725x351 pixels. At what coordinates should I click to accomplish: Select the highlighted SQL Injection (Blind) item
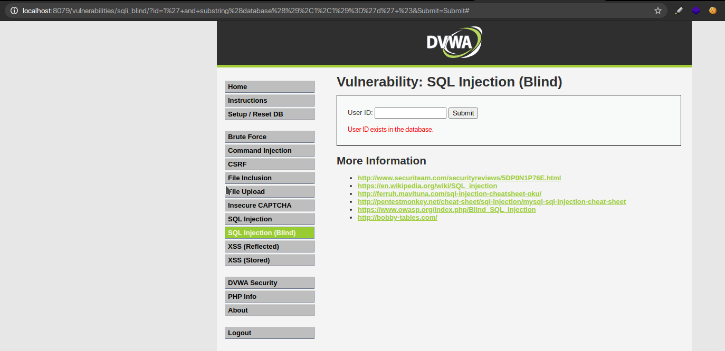pyautogui.click(x=270, y=233)
